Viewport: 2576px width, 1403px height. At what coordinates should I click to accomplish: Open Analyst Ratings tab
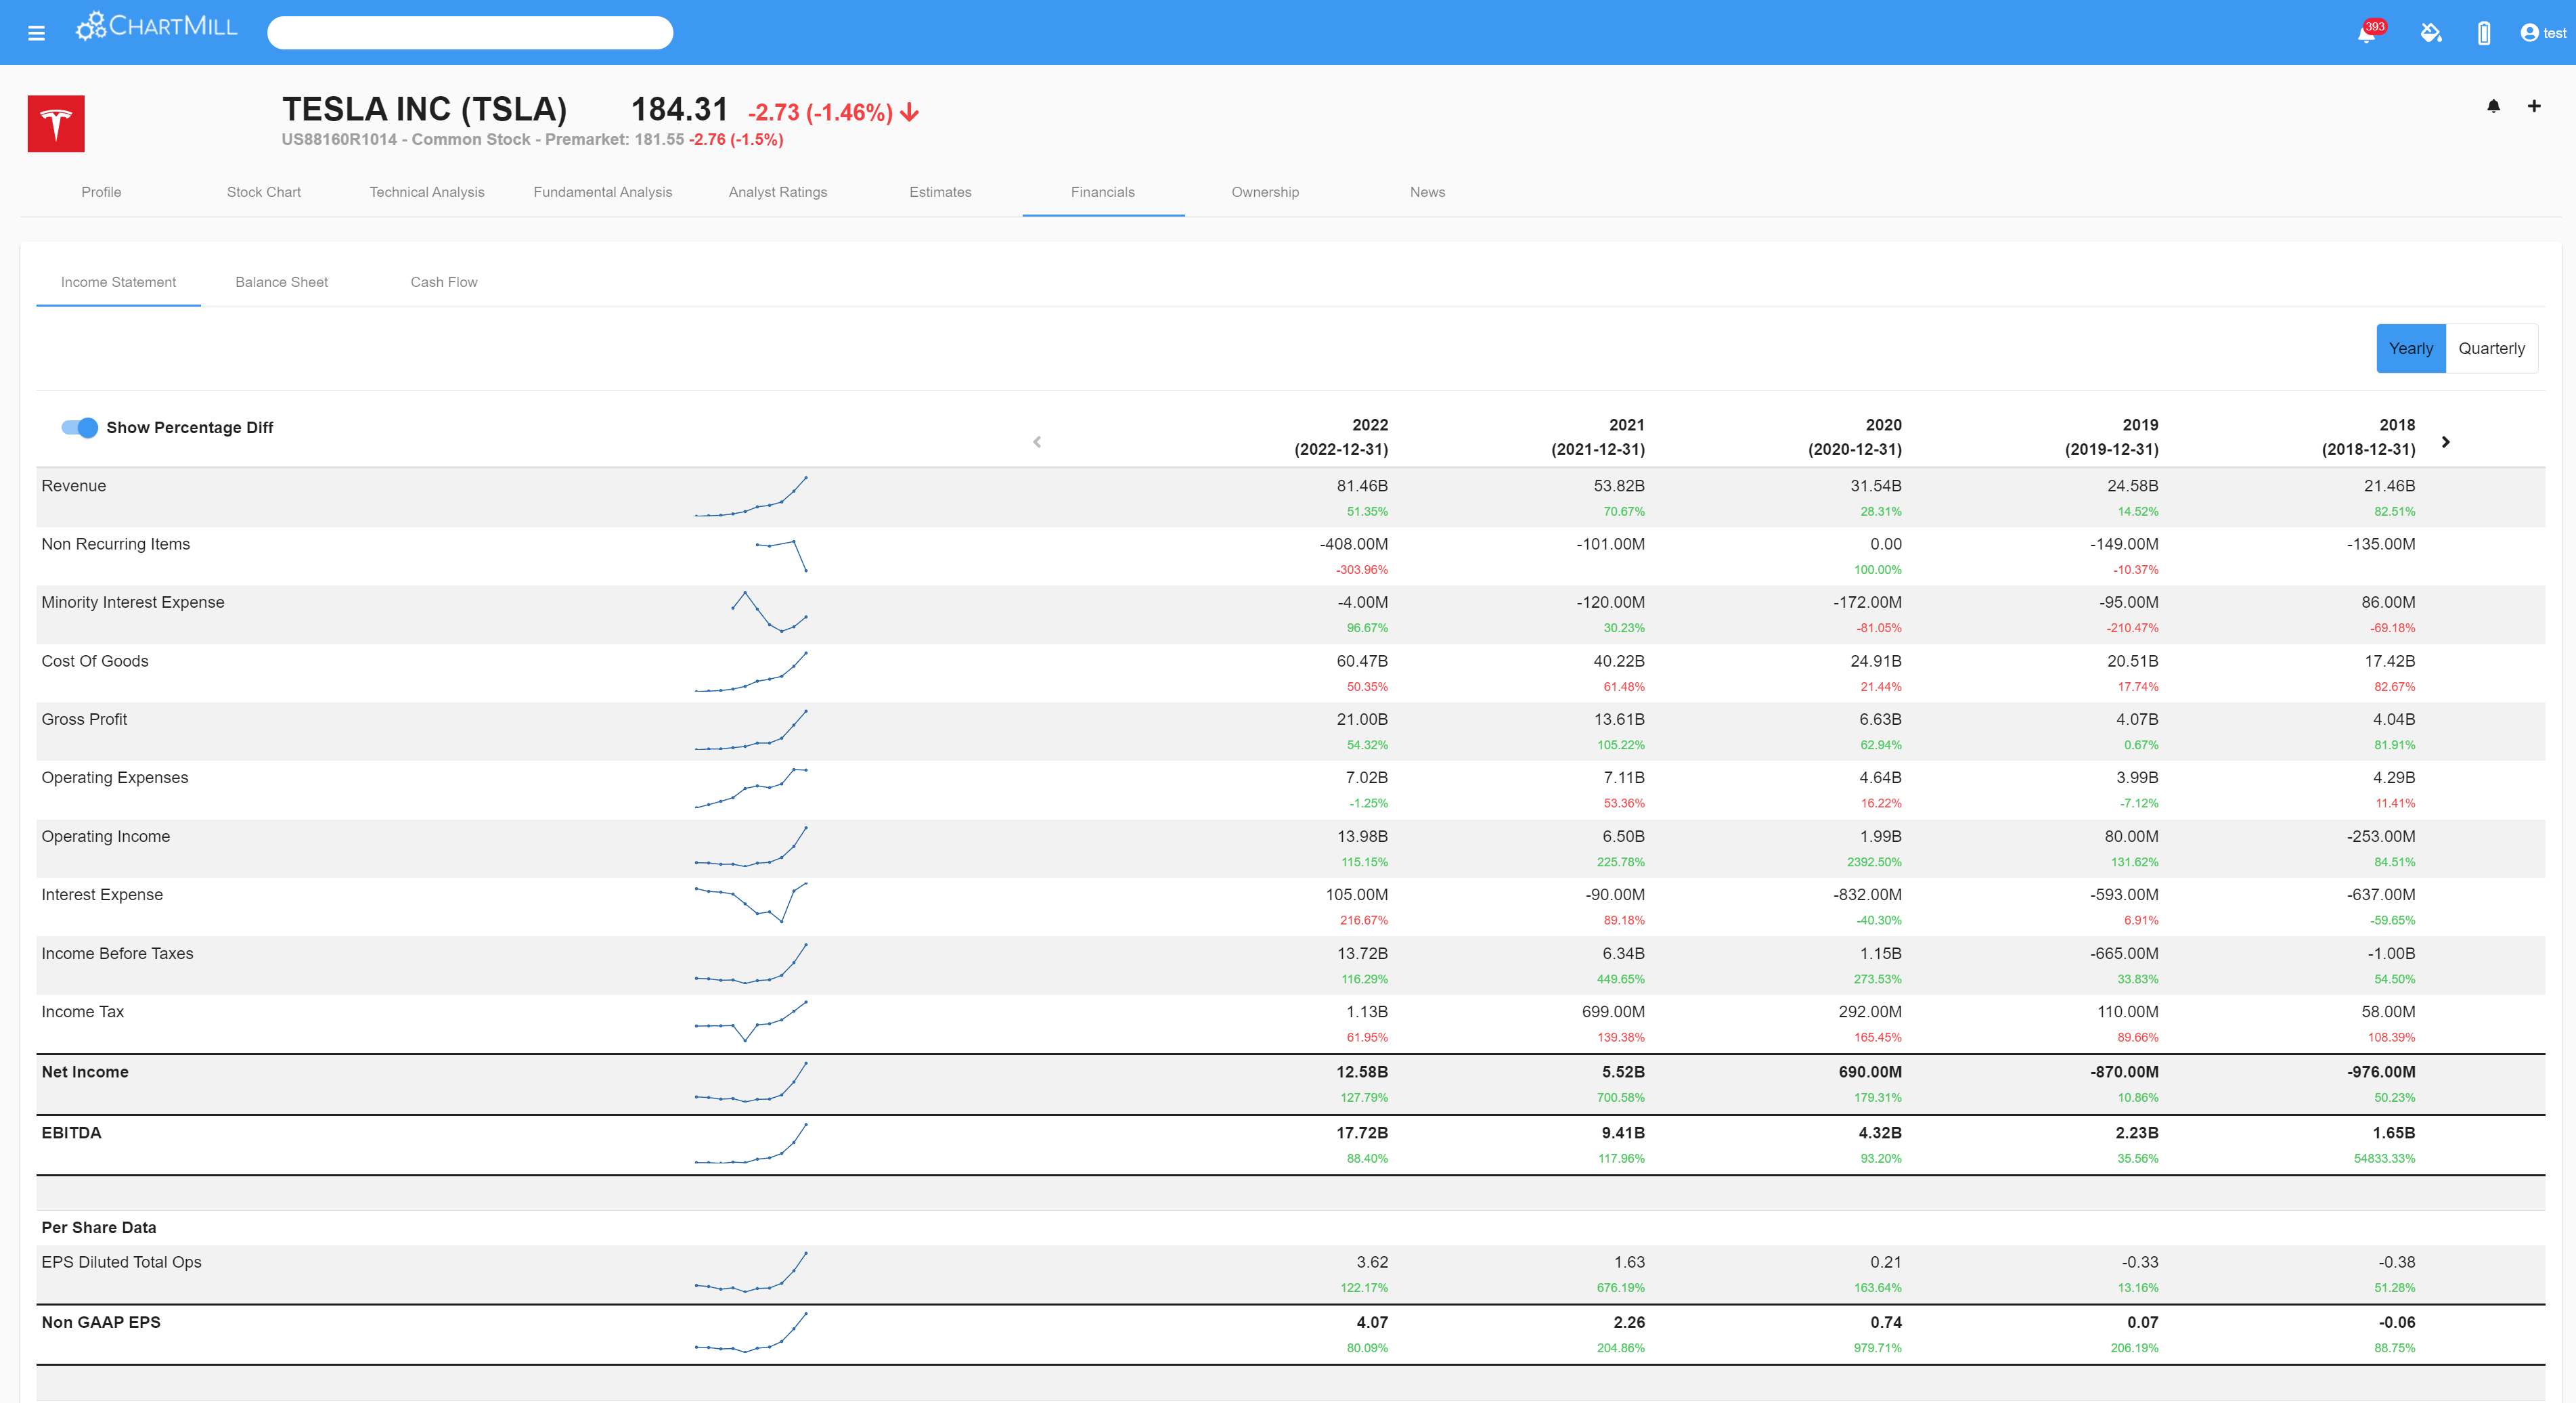pos(778,192)
